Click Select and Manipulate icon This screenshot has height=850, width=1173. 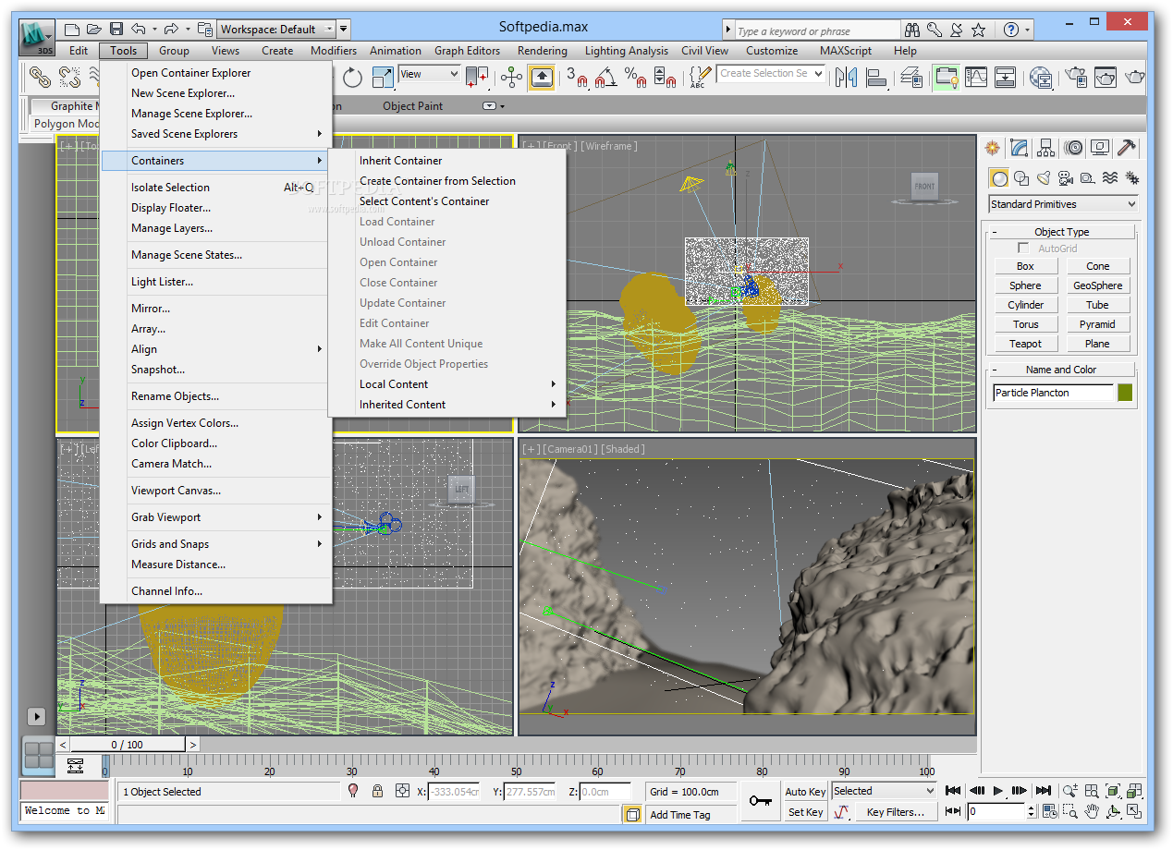pyautogui.click(x=511, y=78)
